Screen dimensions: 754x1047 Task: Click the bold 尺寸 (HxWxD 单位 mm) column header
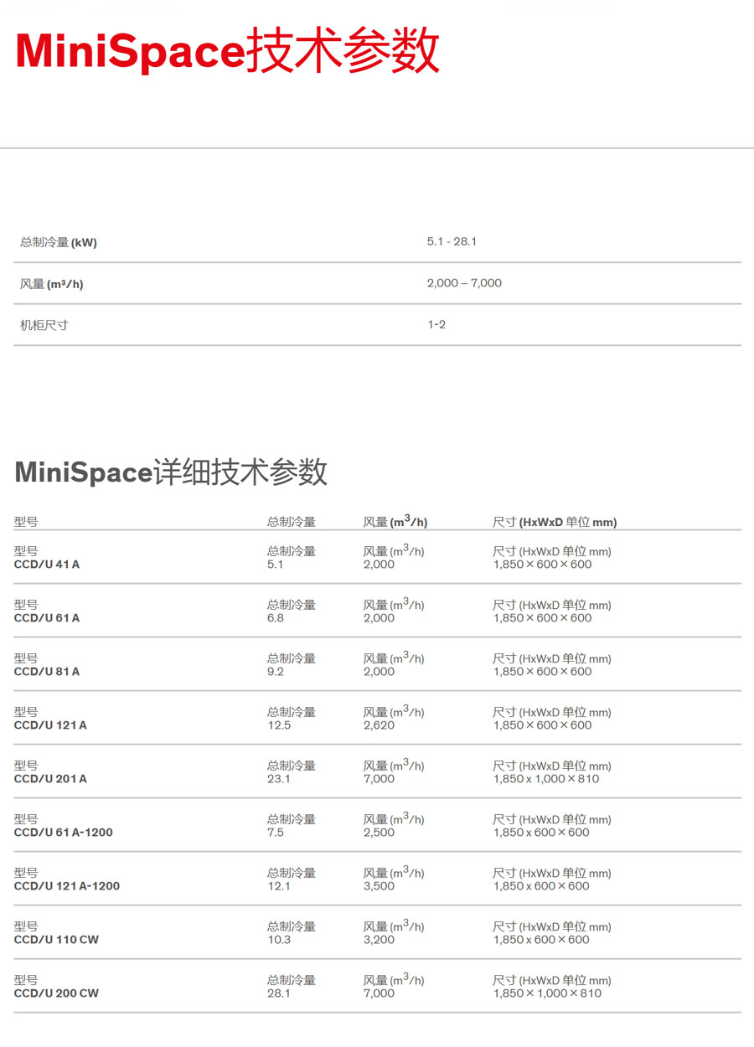(555, 522)
